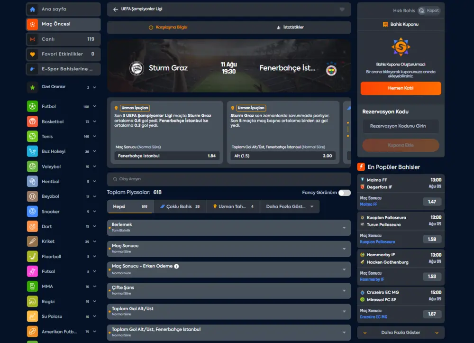Click the Tenis sport icon

32,137
